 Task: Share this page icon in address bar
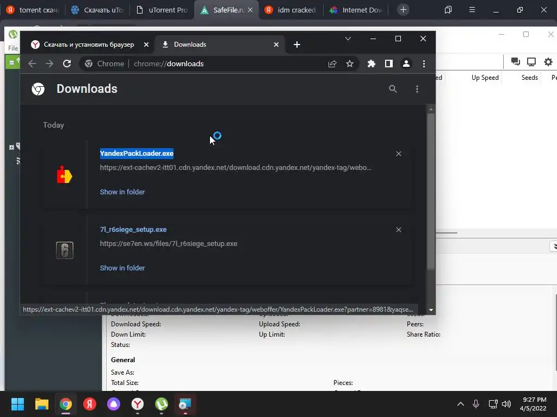[332, 64]
